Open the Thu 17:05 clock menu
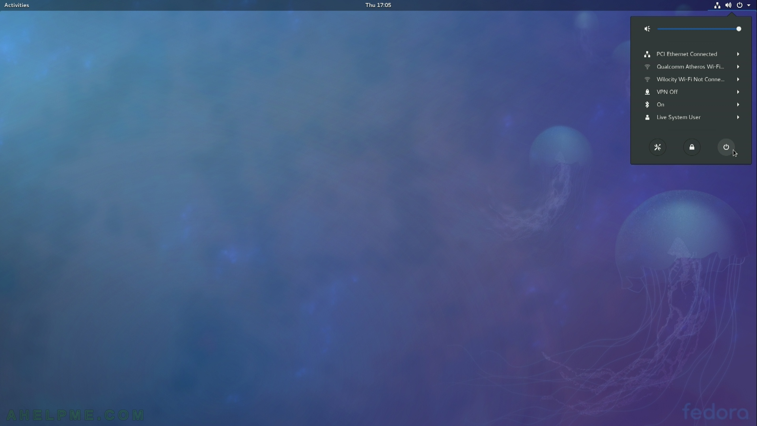 (378, 5)
